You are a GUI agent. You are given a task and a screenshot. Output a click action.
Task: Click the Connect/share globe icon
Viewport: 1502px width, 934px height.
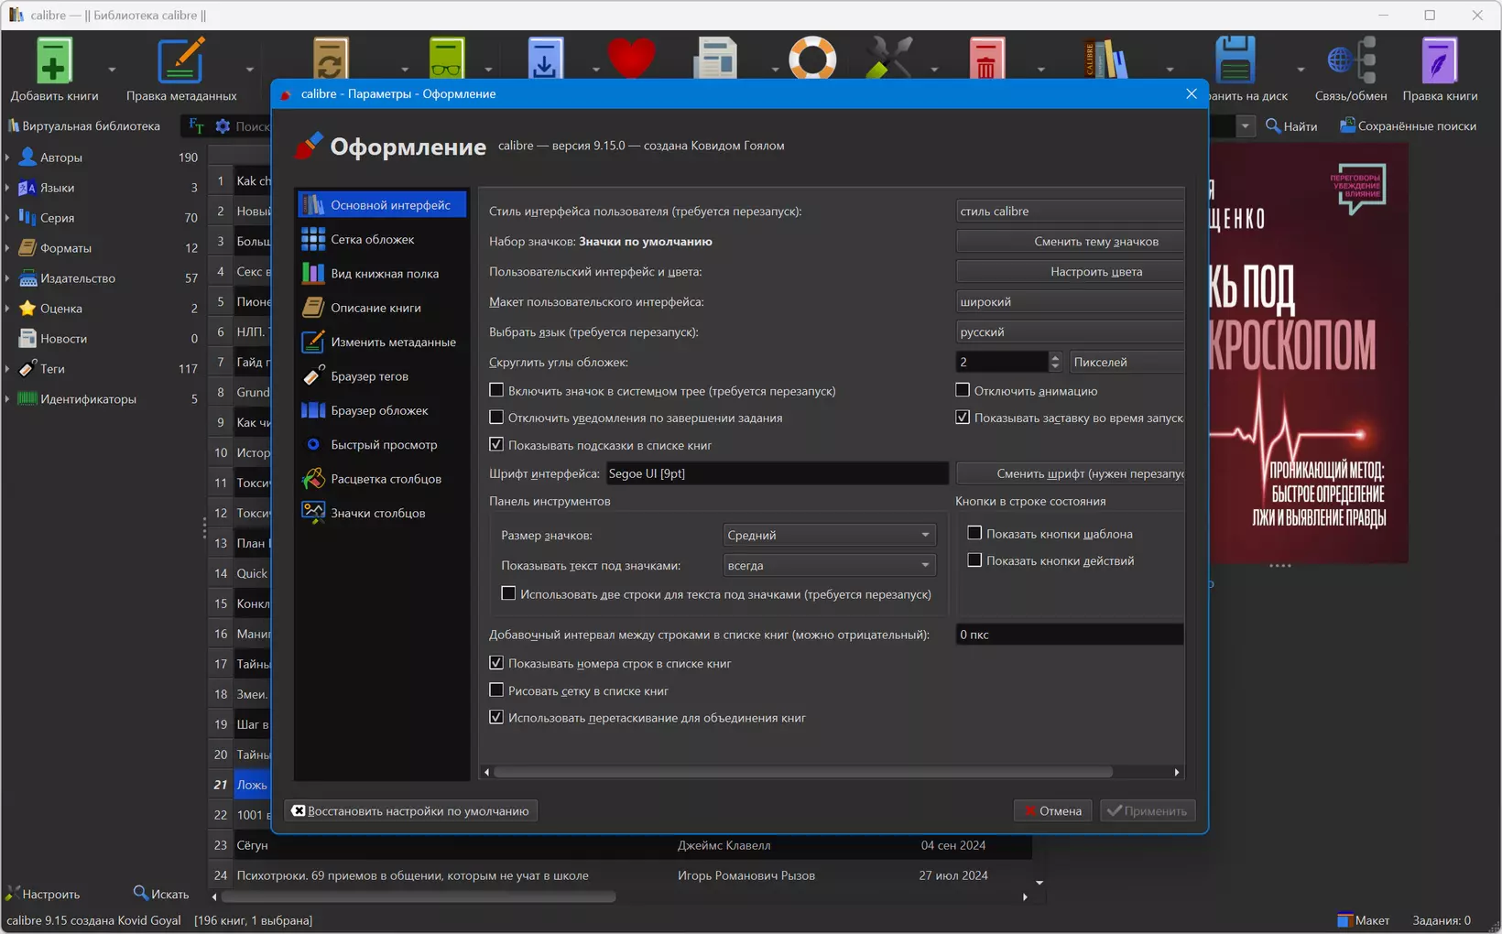pos(1351,60)
